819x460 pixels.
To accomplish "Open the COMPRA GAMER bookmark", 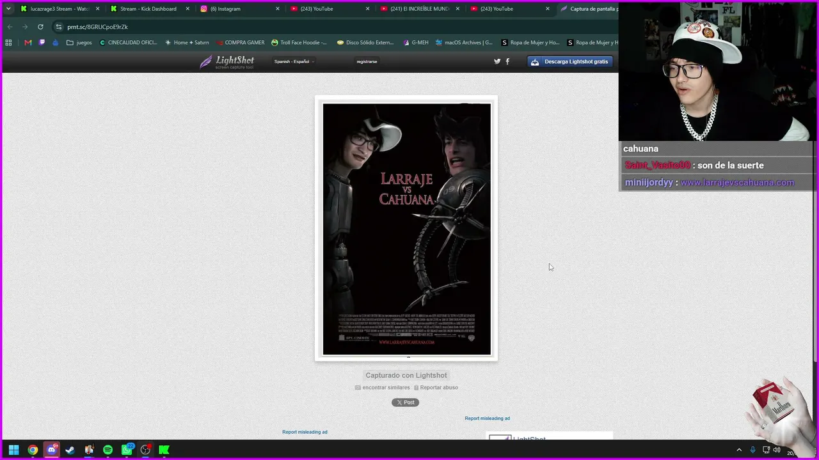I will click(240, 43).
